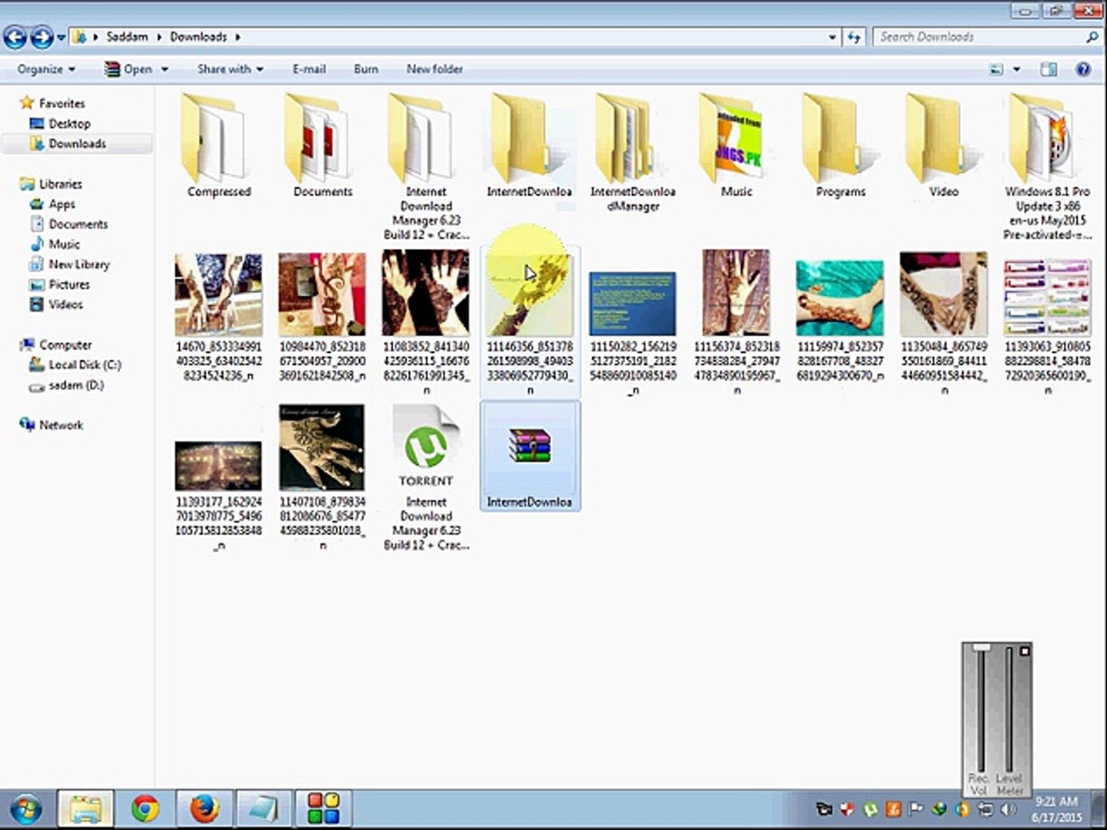Open Action Center flag tray icon
This screenshot has width=1107, height=830.
pos(916,809)
